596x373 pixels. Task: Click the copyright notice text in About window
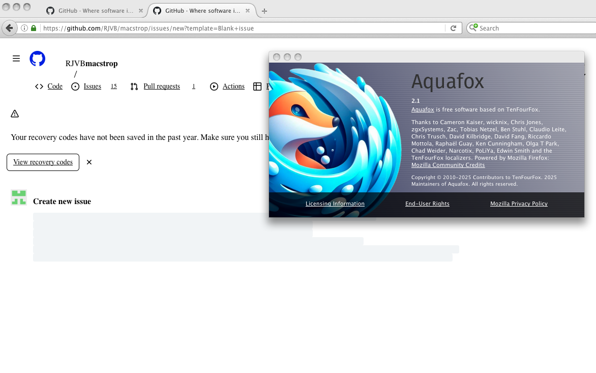pos(484,181)
